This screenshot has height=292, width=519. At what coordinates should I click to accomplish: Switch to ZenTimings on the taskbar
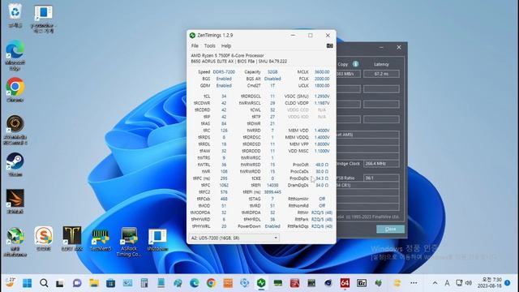[261, 283]
